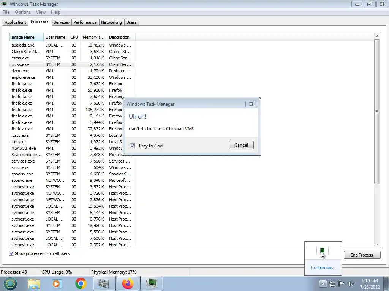Open the firewall brick-wall taskbar app
The width and height of the screenshot is (389, 291).
click(104, 283)
